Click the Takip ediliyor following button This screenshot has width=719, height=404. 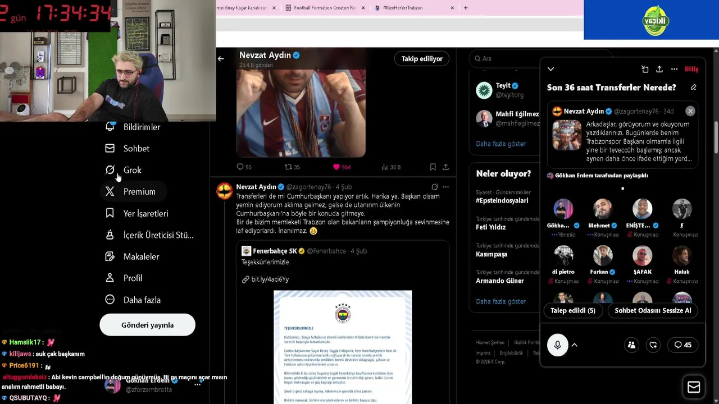pos(422,58)
